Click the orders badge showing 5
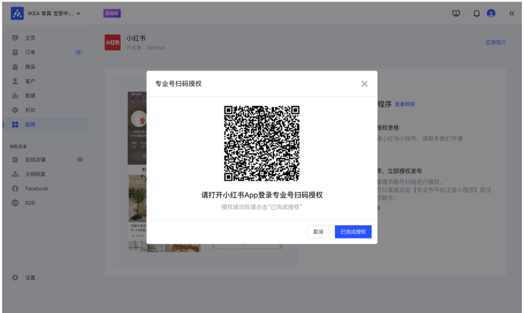The image size is (524, 313). point(78,52)
